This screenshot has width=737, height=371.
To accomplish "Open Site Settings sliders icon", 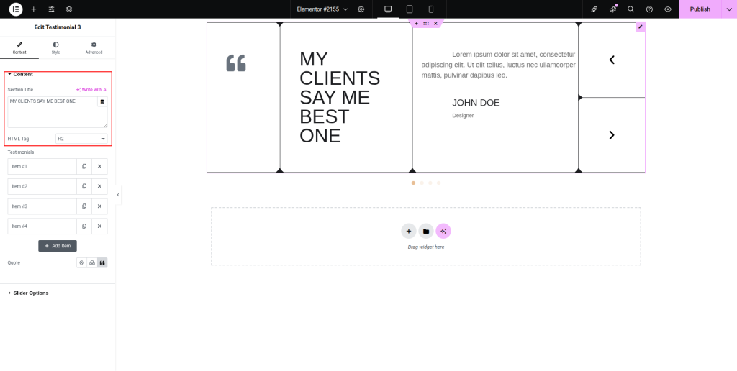I will (x=51, y=9).
